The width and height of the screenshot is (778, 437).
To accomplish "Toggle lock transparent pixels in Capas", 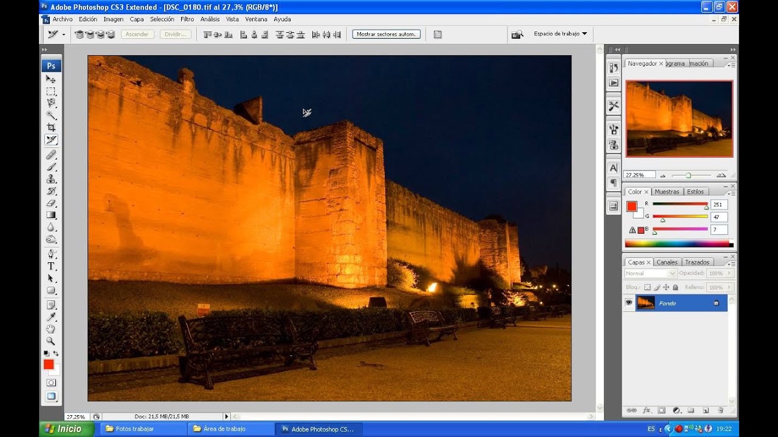I will tap(647, 287).
